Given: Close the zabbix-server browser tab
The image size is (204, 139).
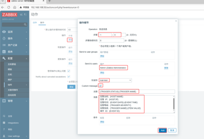Looking at the screenshot, I should point(44,1).
